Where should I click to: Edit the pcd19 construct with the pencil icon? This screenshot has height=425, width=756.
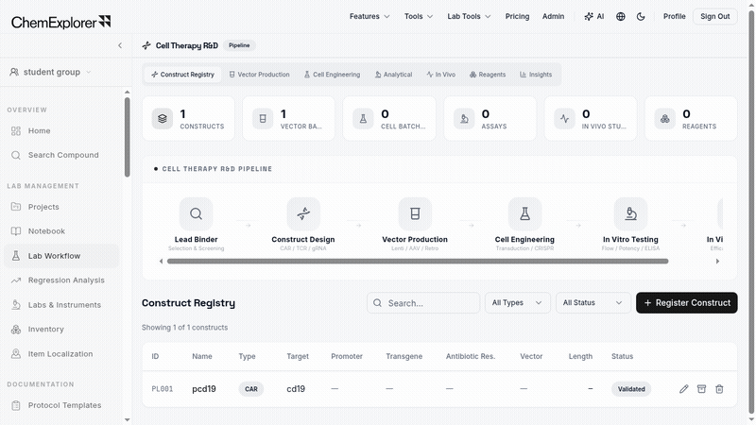tap(683, 389)
